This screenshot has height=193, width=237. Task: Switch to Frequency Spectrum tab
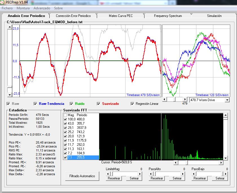(x=168, y=16)
